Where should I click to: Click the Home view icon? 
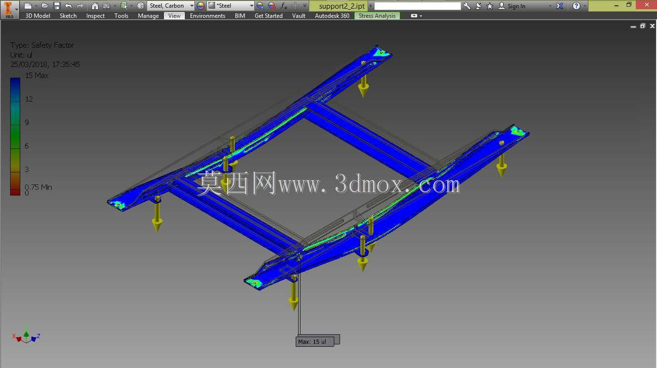pyautogui.click(x=95, y=6)
